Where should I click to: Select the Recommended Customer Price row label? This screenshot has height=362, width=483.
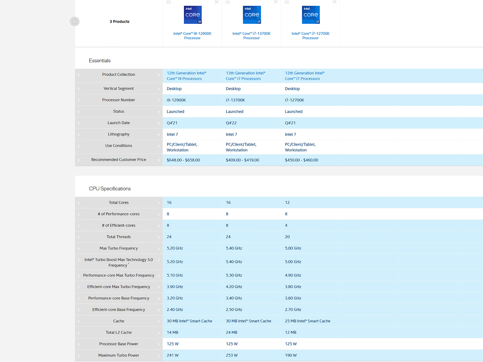pyautogui.click(x=118, y=160)
